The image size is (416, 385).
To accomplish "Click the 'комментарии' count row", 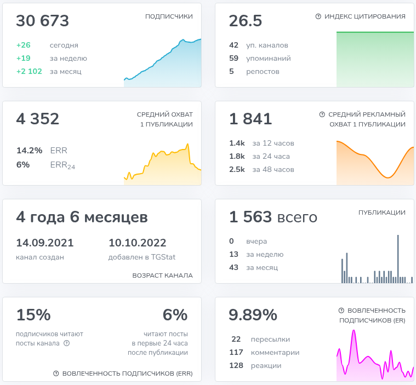I will tap(264, 353).
